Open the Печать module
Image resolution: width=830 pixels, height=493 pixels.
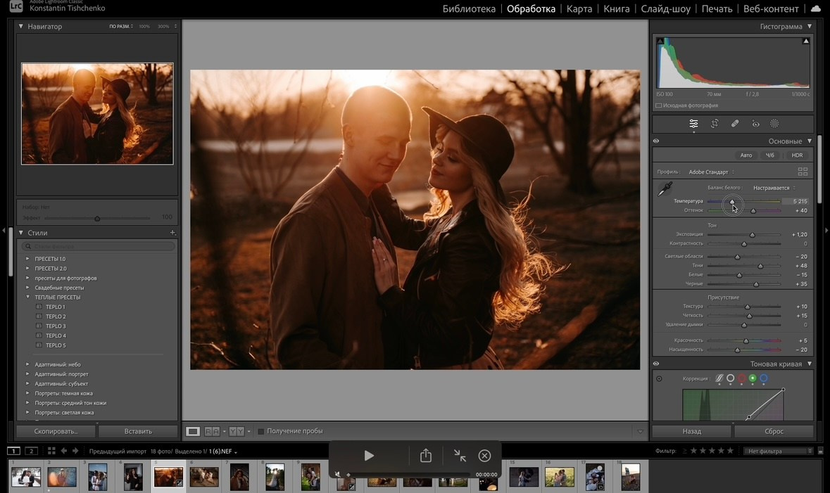tap(717, 9)
